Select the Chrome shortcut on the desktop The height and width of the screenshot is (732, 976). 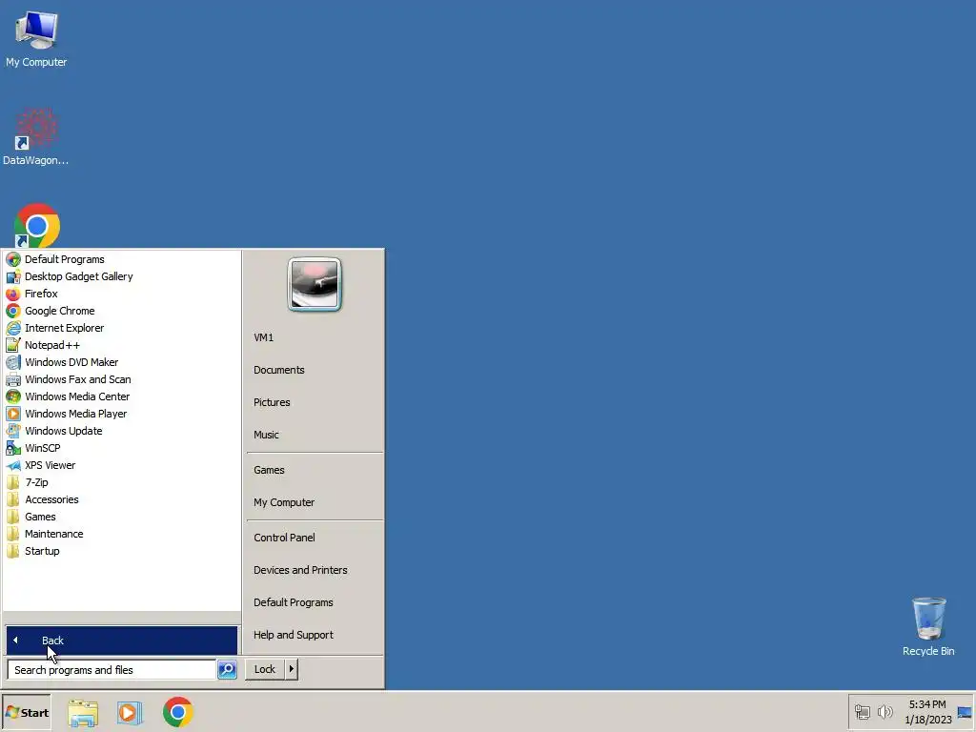(x=37, y=225)
